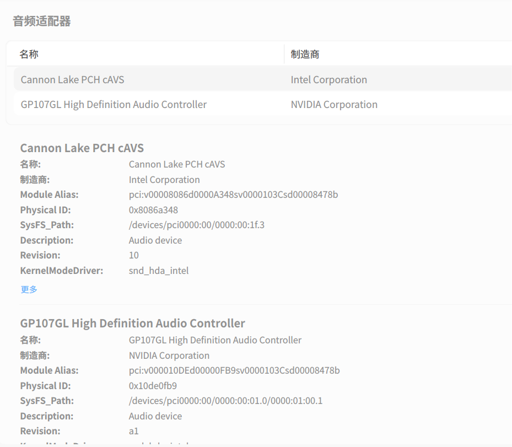The image size is (512, 447).
Task: Select the Cannon Lake PCH cAVS table row
Action: (263, 80)
